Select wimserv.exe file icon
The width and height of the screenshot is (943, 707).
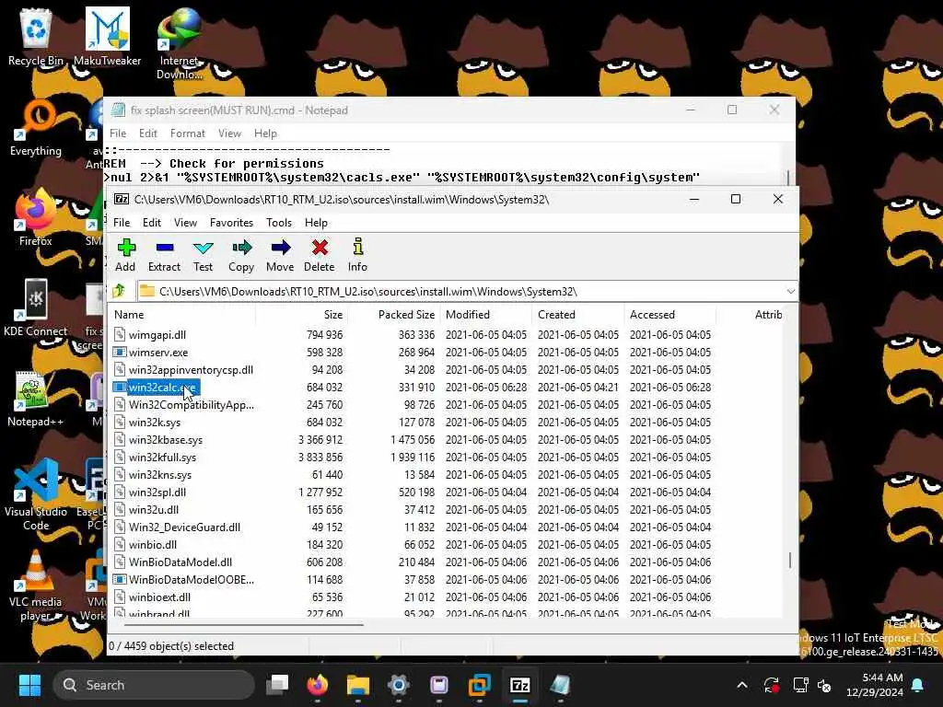120,353
